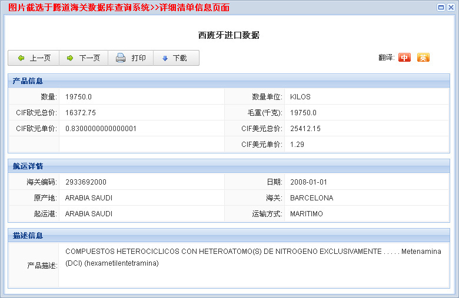Collapse the 描述信息 section header
Viewport: 459px width, 298px height.
click(x=28, y=236)
